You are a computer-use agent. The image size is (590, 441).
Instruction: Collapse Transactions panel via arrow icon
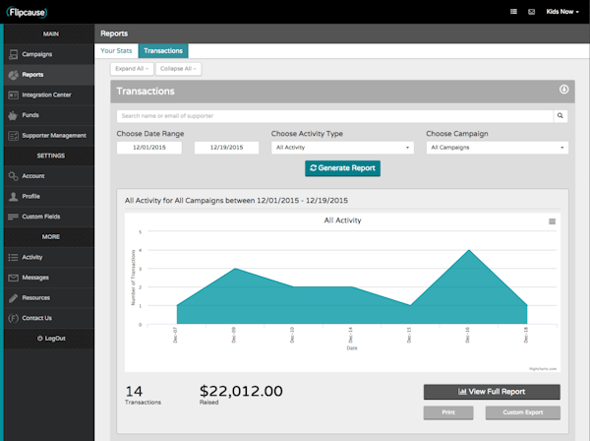[x=564, y=90]
